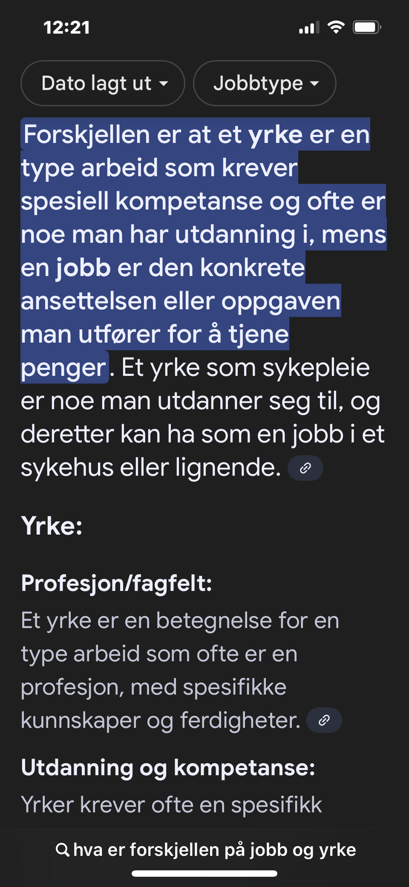Tap the battery icon in status bar
The image size is (409, 887).
click(366, 28)
